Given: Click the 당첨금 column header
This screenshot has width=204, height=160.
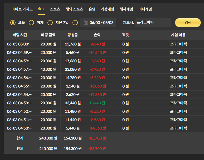Looking at the screenshot, I should tap(73, 35).
